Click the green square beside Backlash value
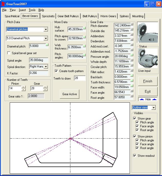This screenshot has width=162, height=176. tap(132, 75)
